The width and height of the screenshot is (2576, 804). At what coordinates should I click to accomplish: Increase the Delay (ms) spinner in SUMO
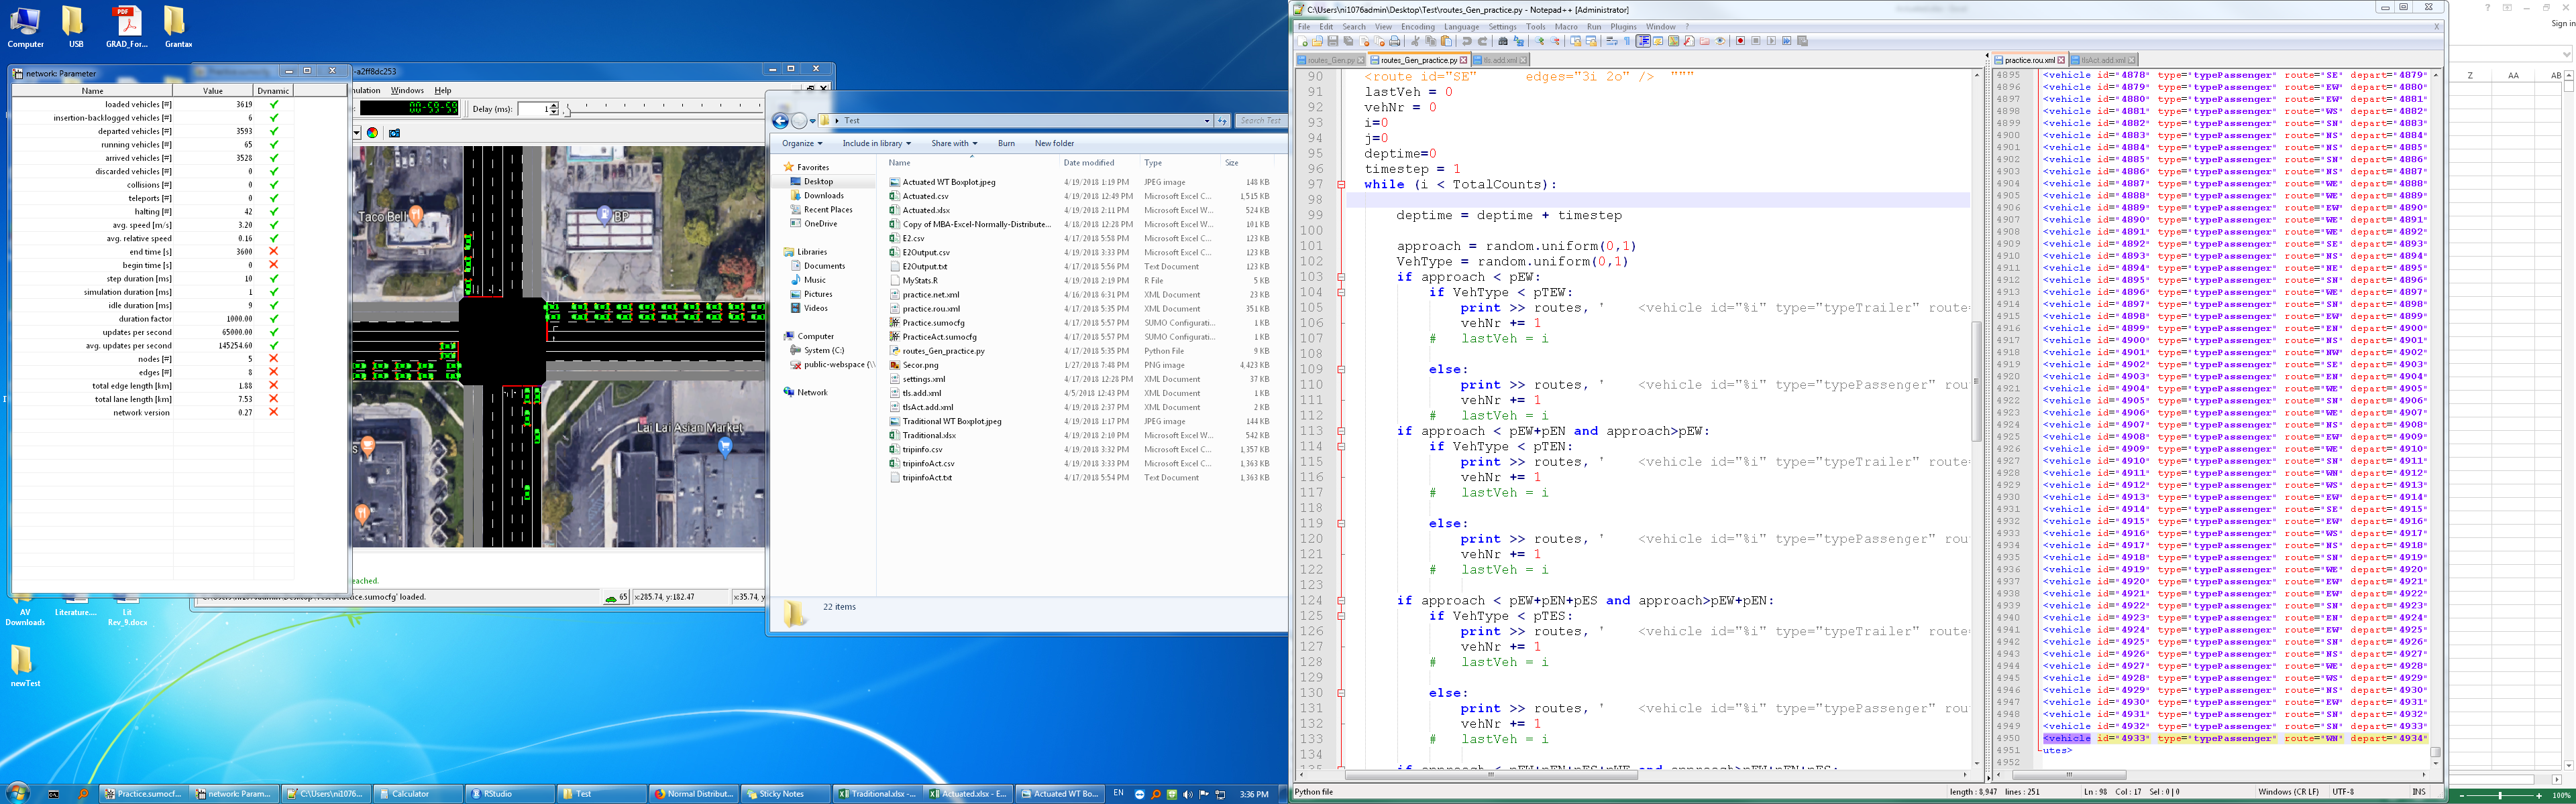[554, 105]
